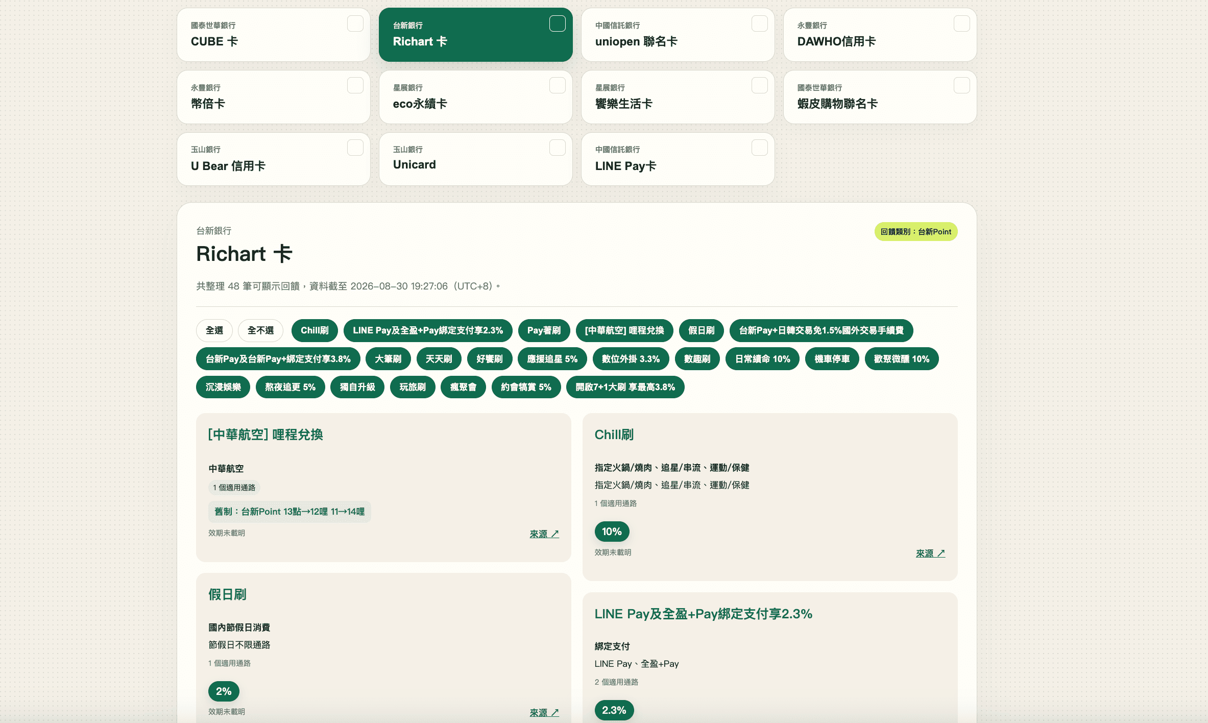This screenshot has width=1208, height=723.
Task: Check the eco永續卡 checkbox
Action: pos(558,85)
